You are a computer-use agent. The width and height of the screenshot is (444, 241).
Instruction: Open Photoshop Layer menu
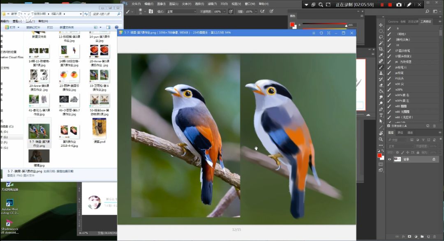[x=173, y=4]
